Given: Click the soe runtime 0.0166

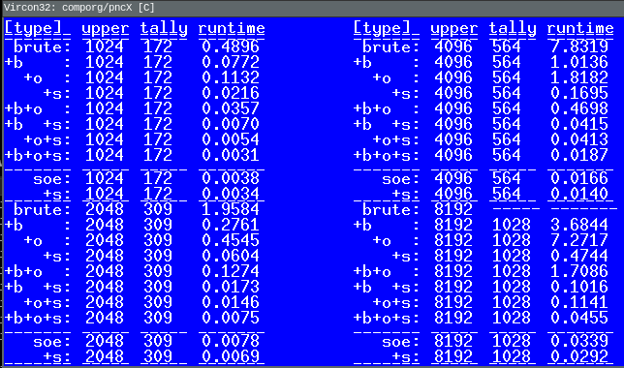Looking at the screenshot, I should coord(579,178).
